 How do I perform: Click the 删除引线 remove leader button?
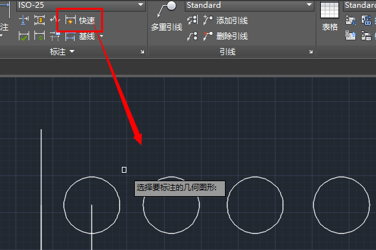click(225, 36)
